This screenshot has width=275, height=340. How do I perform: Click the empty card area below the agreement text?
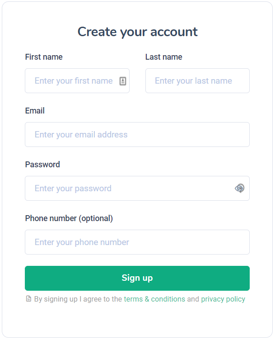(137, 320)
